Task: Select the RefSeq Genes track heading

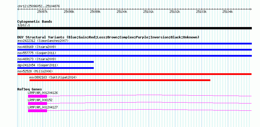Action: coord(30,89)
